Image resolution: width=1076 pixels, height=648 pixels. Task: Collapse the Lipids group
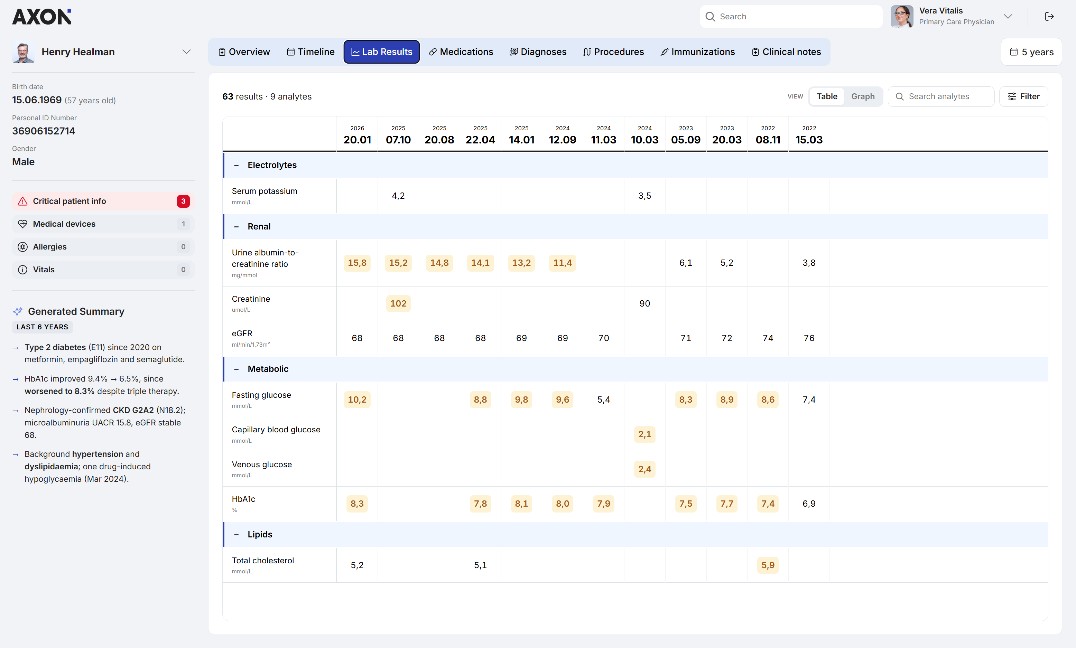click(x=236, y=535)
